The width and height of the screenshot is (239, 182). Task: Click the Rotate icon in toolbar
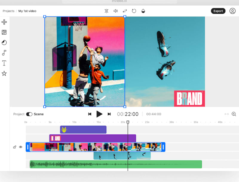134,11
